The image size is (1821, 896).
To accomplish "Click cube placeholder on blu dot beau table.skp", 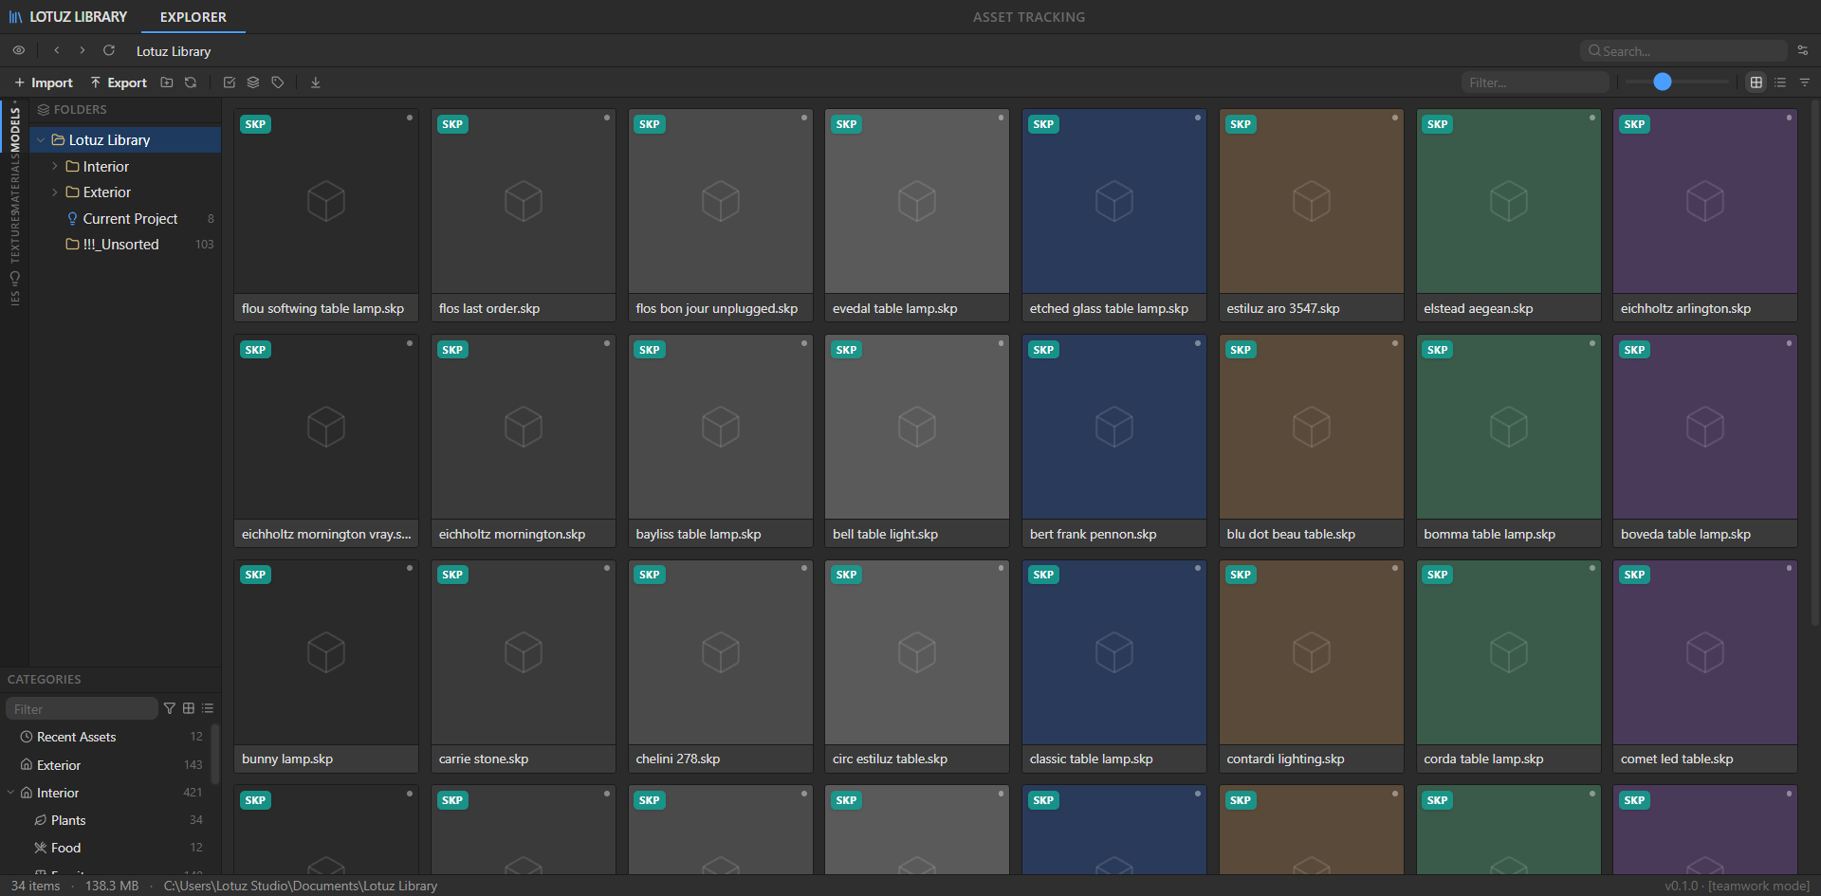I will [1312, 427].
